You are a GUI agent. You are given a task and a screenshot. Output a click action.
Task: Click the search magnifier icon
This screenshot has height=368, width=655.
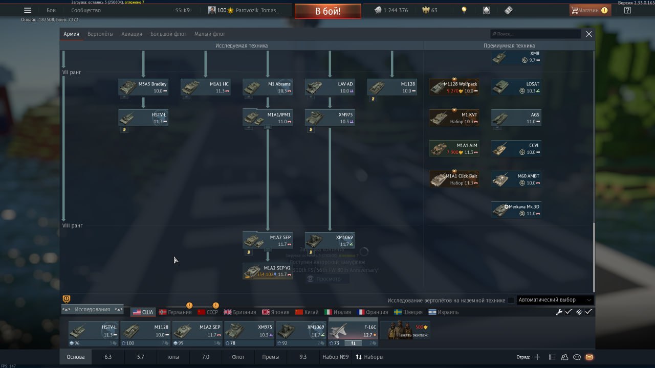[494, 34]
